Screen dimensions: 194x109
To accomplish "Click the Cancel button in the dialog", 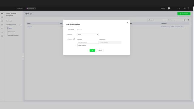I will coord(100,51).
